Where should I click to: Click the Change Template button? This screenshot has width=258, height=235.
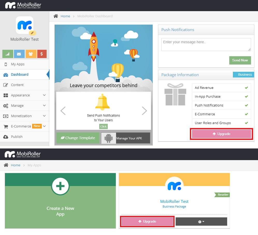pyautogui.click(x=78, y=138)
